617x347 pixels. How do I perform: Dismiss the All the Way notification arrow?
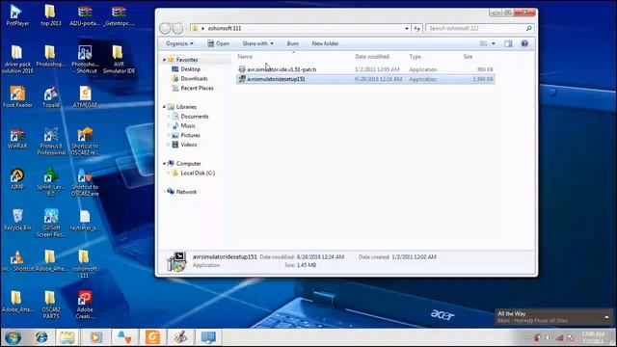coord(606,317)
